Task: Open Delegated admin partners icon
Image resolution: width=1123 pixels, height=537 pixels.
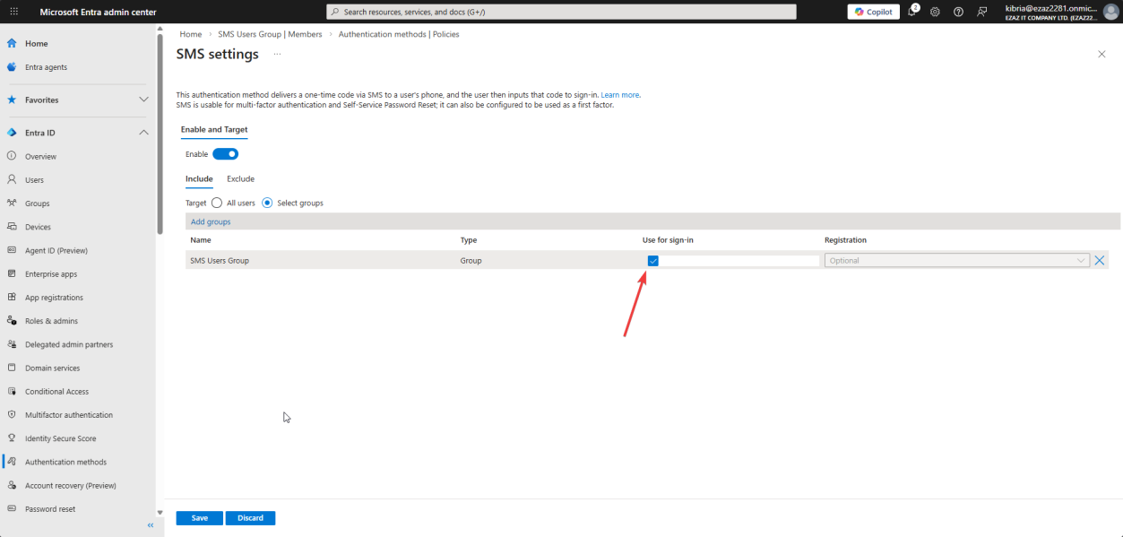Action: 12,344
